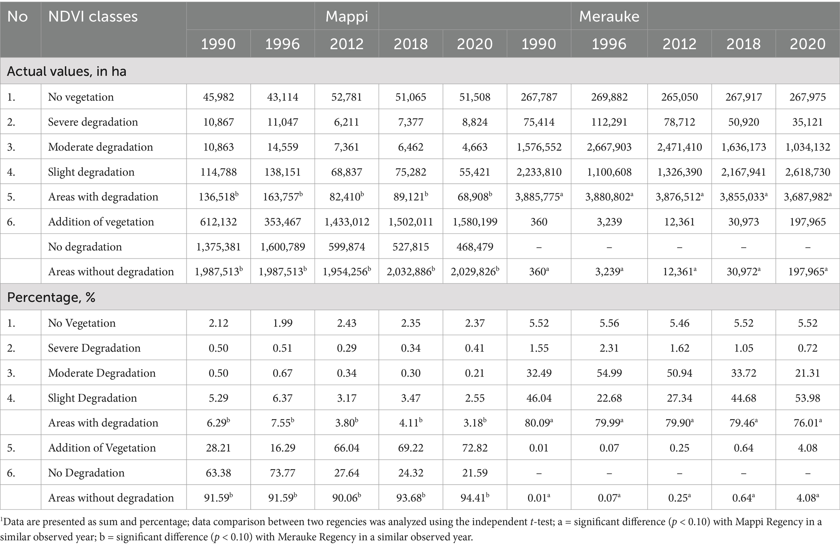Select percentage value 94.41b
This screenshot has width=840, height=546.
click(475, 497)
